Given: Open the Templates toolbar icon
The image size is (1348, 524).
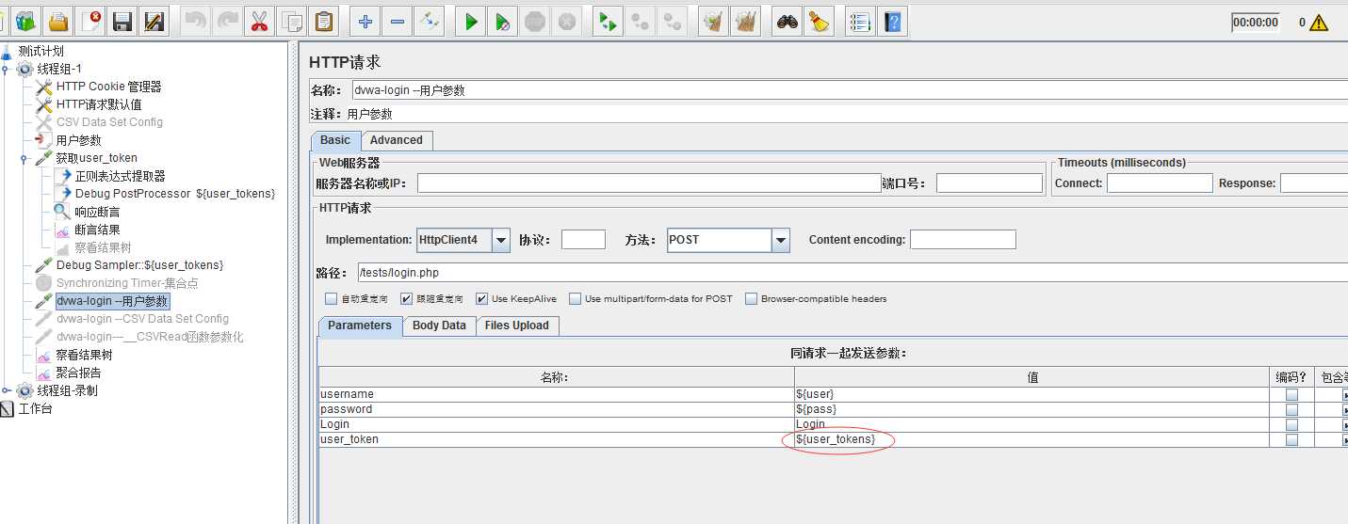Looking at the screenshot, I should [25, 21].
